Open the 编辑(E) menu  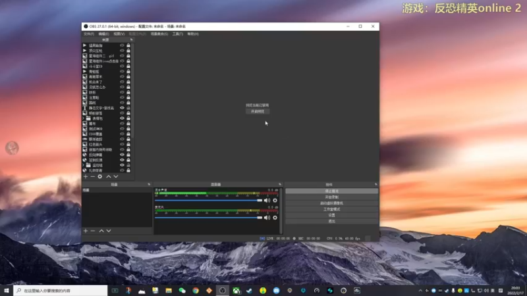pyautogui.click(x=103, y=34)
